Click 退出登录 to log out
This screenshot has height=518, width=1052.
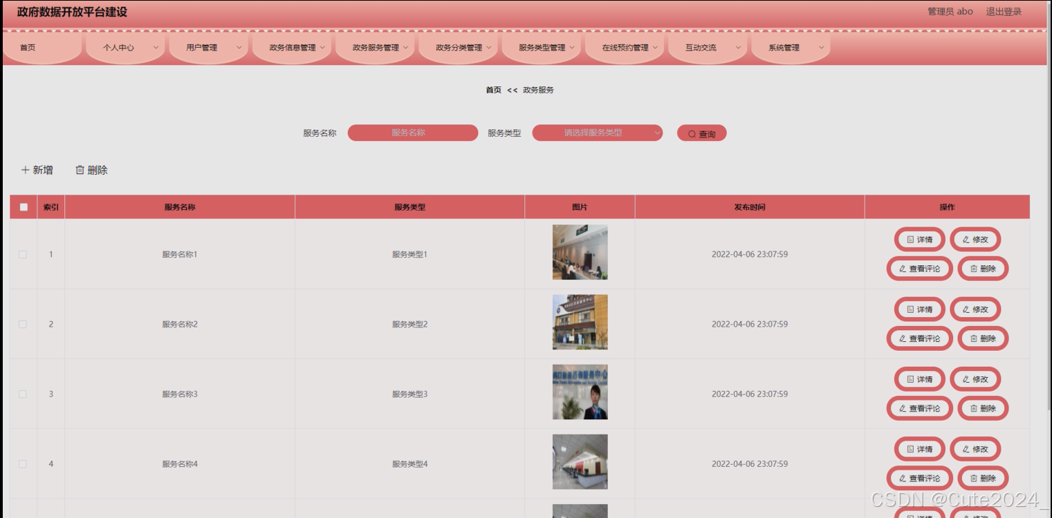[1004, 12]
